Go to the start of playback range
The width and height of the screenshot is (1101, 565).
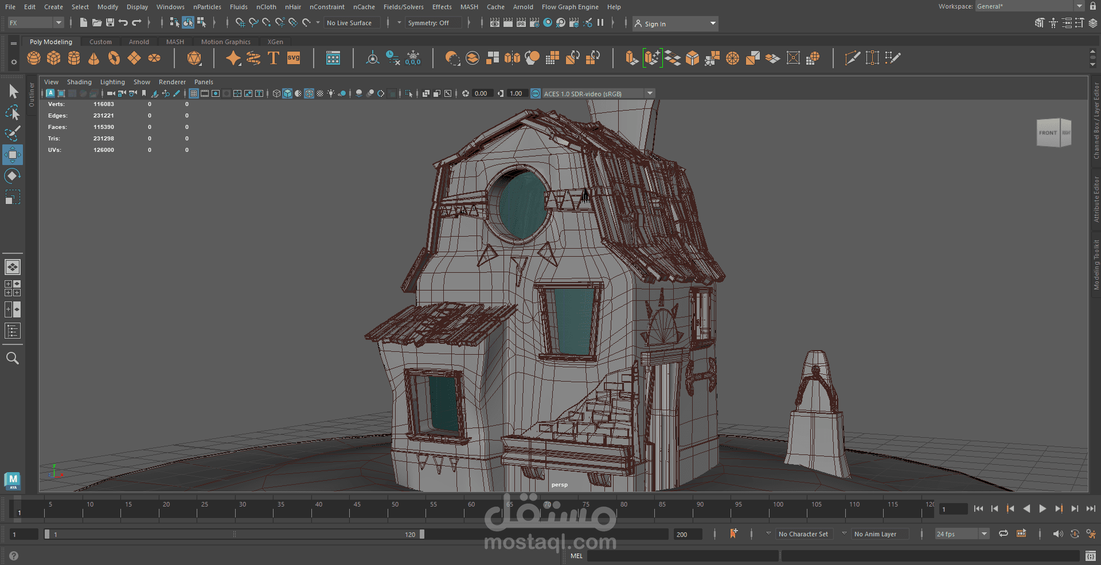[978, 509]
